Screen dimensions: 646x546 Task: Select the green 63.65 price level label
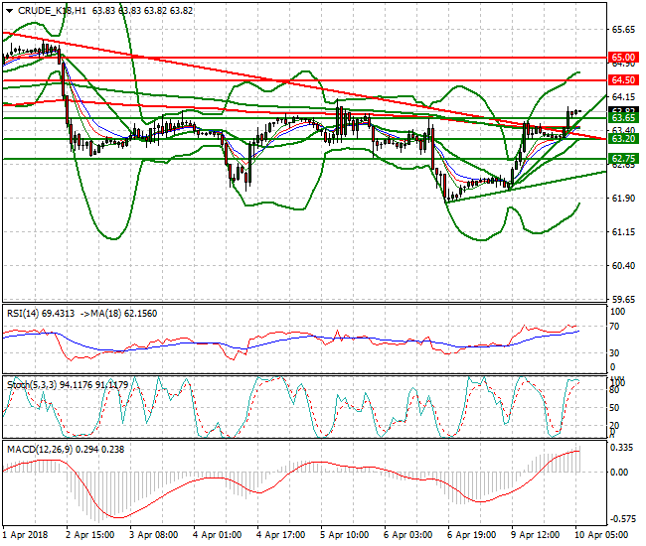(x=623, y=118)
